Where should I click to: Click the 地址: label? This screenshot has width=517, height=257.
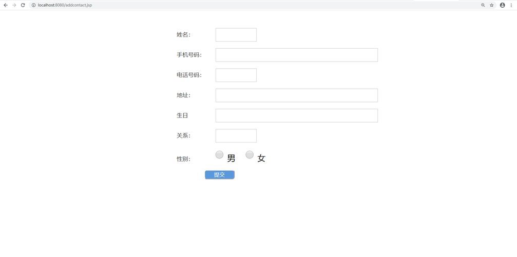coord(183,95)
